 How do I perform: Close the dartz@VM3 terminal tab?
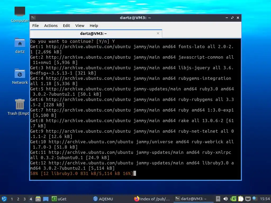158,33
